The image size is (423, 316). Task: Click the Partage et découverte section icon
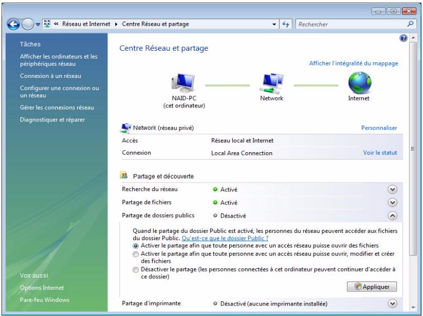[x=124, y=175]
